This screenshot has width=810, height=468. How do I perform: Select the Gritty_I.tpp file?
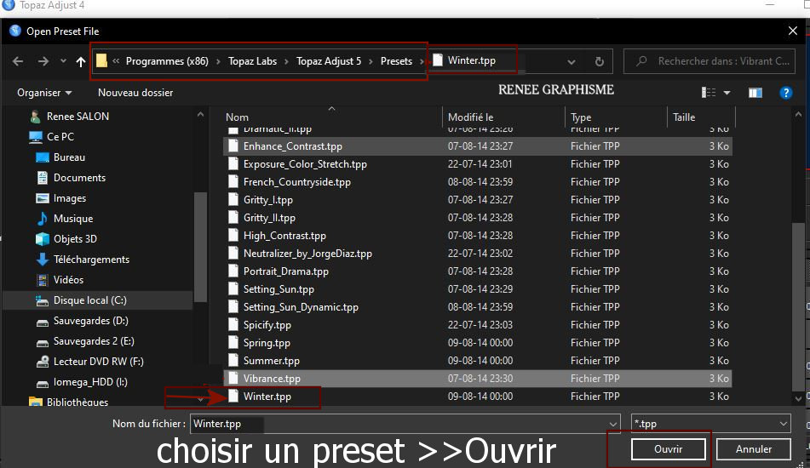tap(477, 200)
